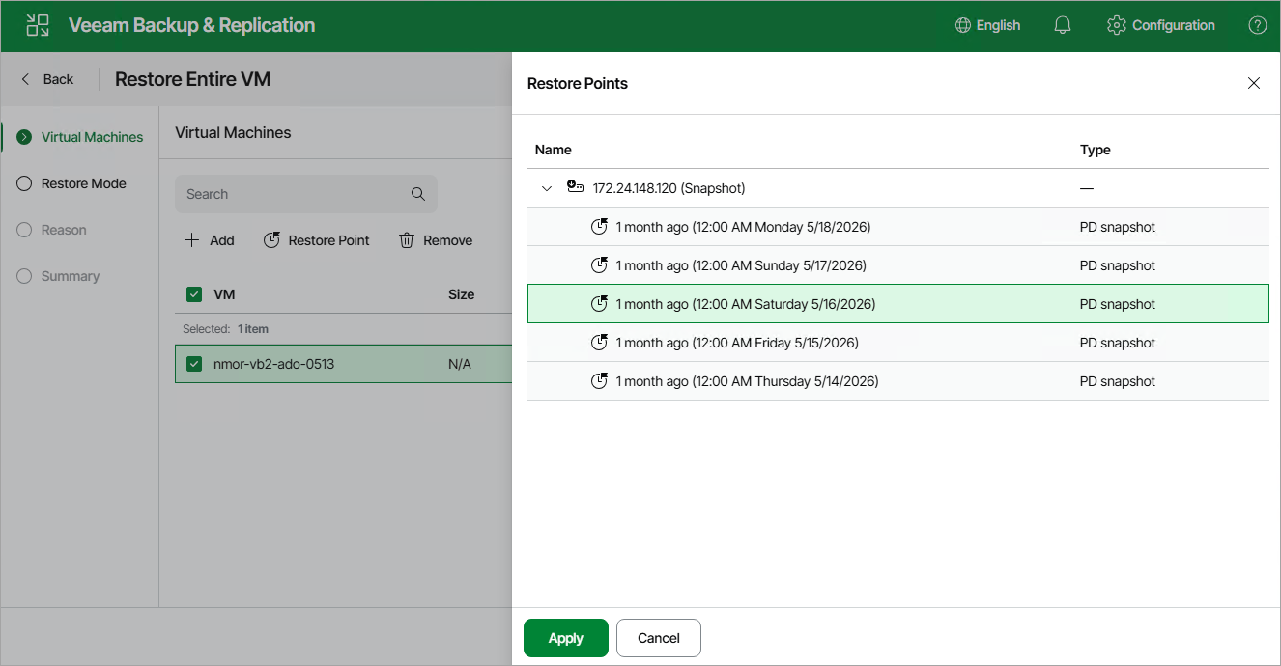Uncheck the nmor-vb2-ado-0513 checkbox
This screenshot has height=666, width=1281.
[194, 364]
